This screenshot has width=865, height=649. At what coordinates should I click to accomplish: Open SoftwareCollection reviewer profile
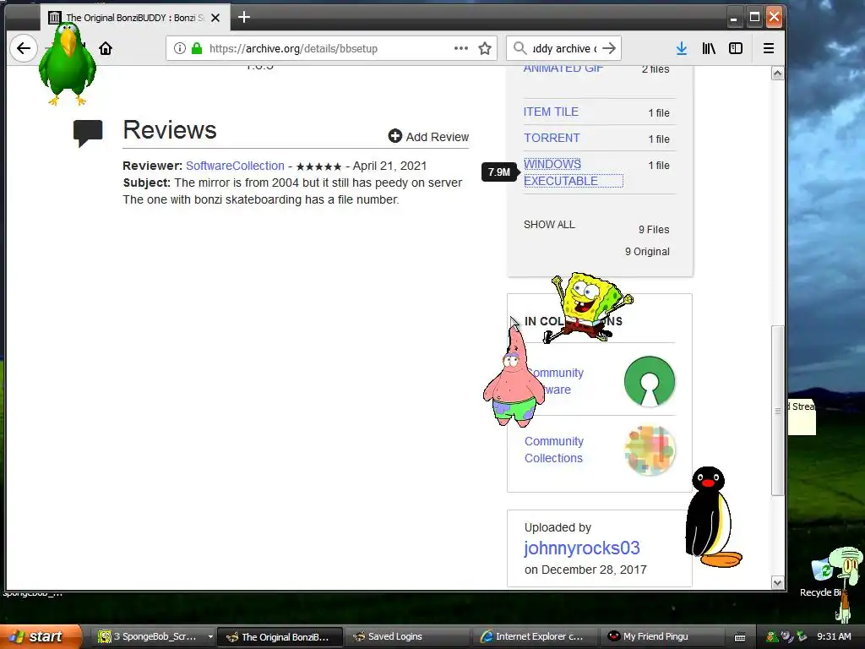tap(235, 166)
